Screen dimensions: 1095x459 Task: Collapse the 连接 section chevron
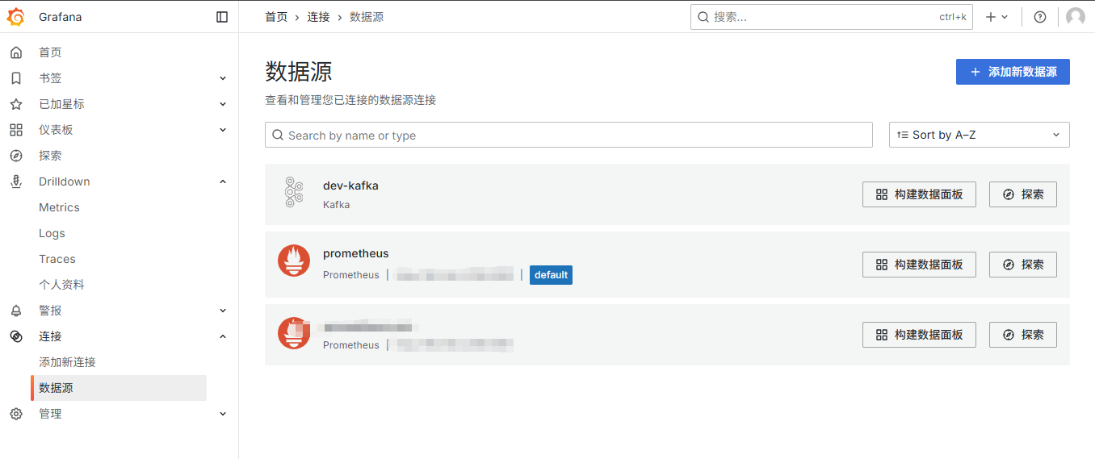pos(223,336)
